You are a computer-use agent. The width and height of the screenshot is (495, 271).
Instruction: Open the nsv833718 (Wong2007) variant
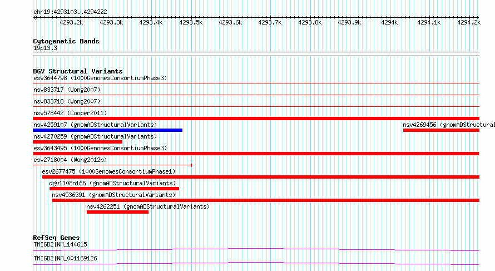(x=67, y=101)
